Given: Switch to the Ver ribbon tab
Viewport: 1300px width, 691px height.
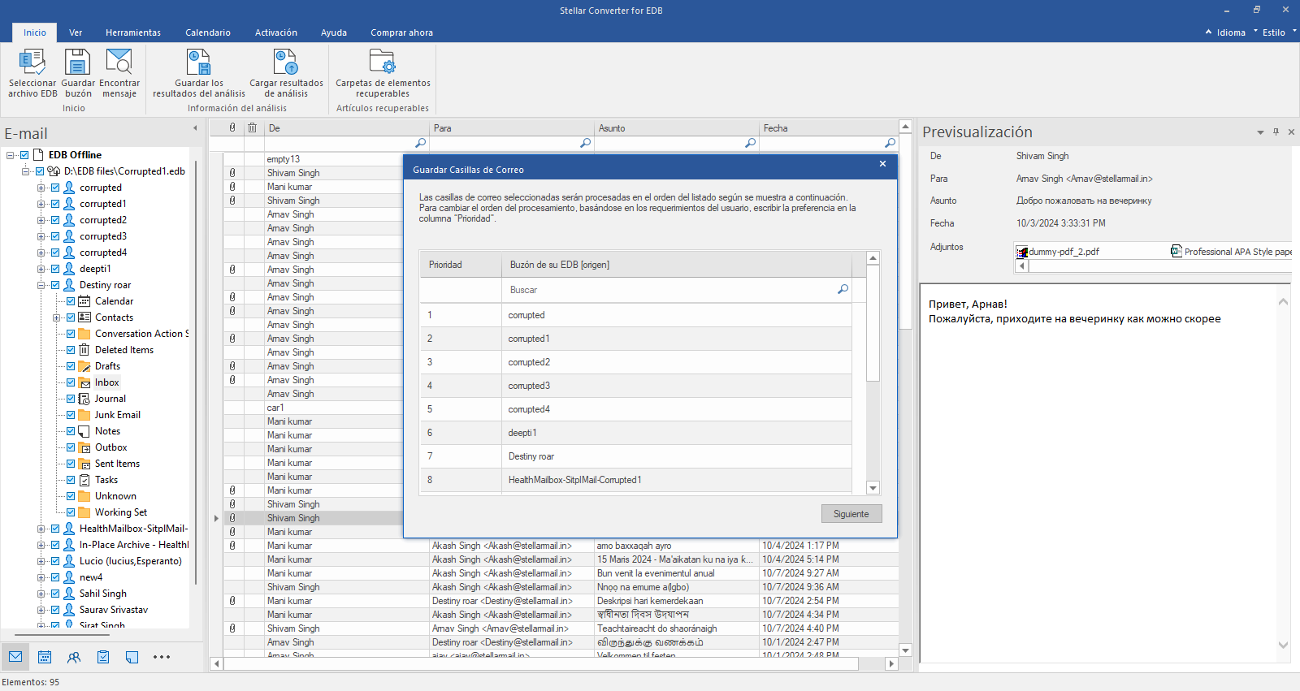Looking at the screenshot, I should [76, 32].
